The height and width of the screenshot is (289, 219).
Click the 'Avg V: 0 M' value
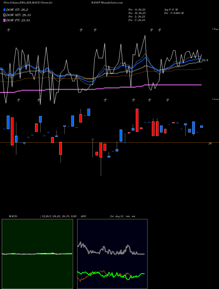tap(171, 10)
